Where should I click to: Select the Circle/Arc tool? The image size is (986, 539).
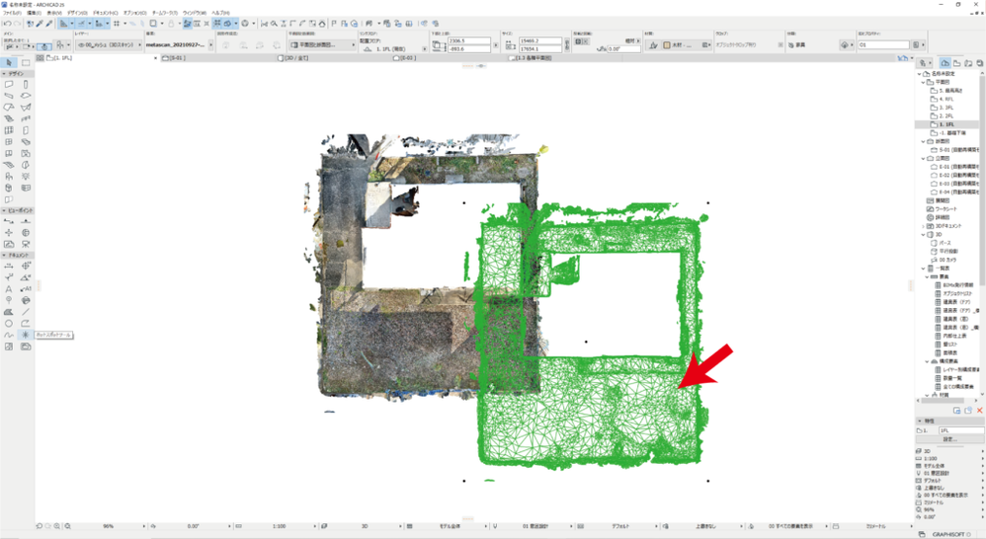point(9,324)
